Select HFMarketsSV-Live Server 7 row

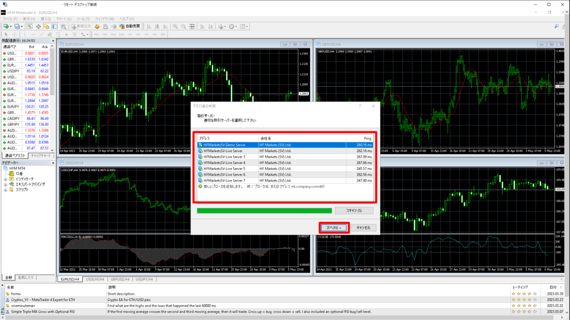click(286, 181)
